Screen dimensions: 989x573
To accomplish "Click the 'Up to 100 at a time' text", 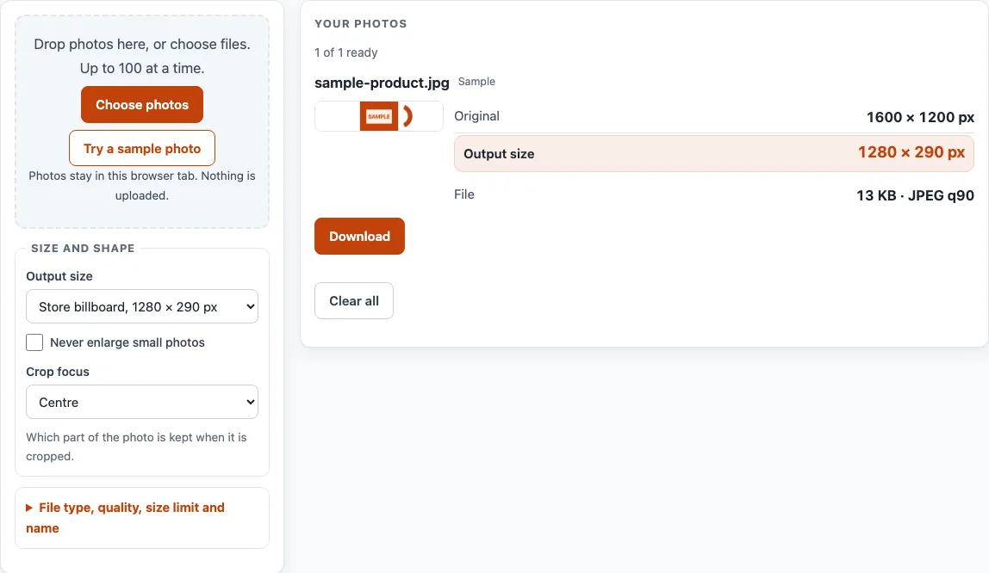I will 142,68.
